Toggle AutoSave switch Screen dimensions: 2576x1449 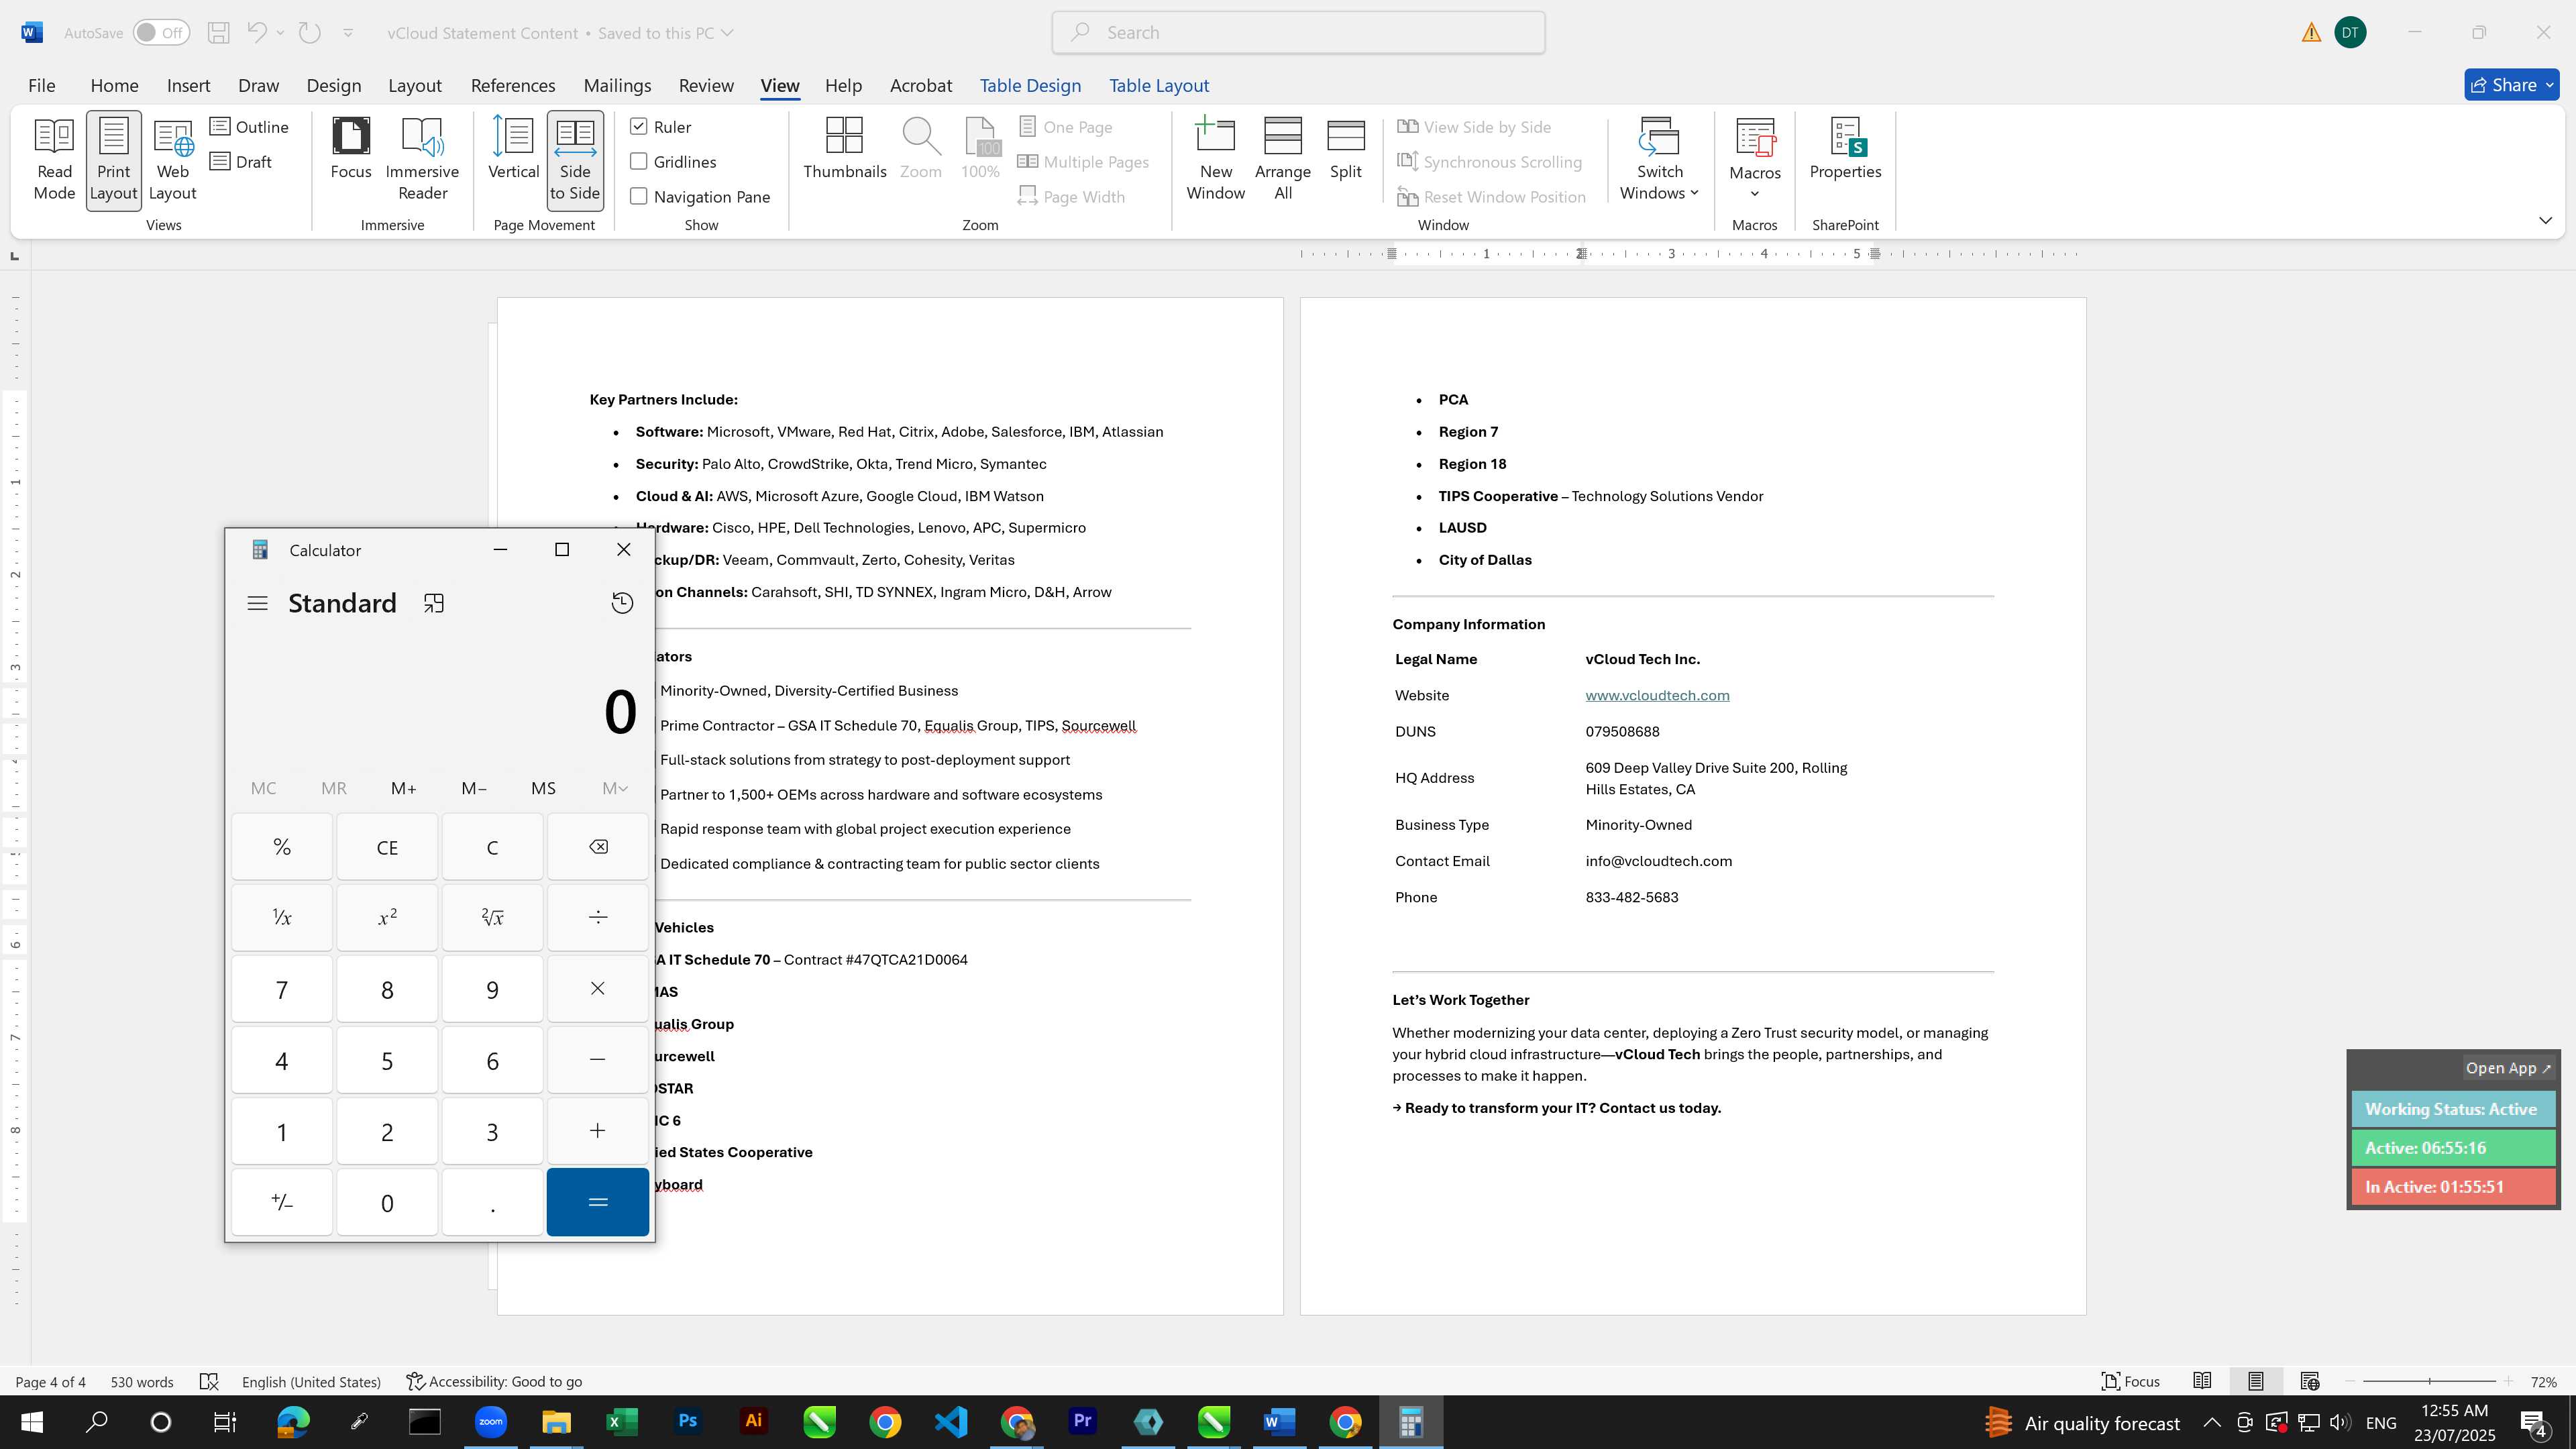(x=161, y=33)
